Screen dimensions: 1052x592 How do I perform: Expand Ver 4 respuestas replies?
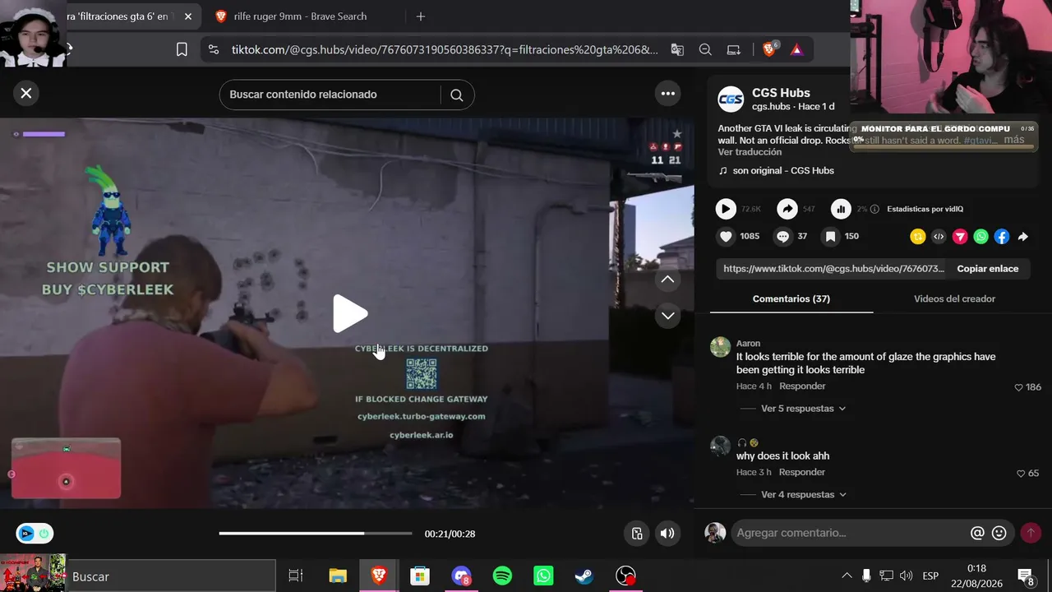(803, 495)
